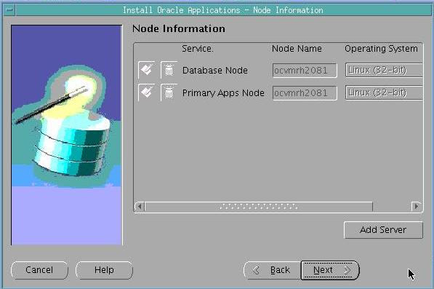Click the Service column header

[197, 49]
